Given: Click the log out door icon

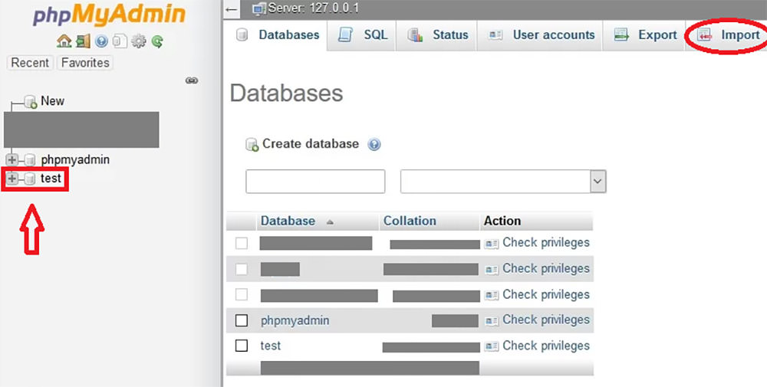Looking at the screenshot, I should 83,41.
